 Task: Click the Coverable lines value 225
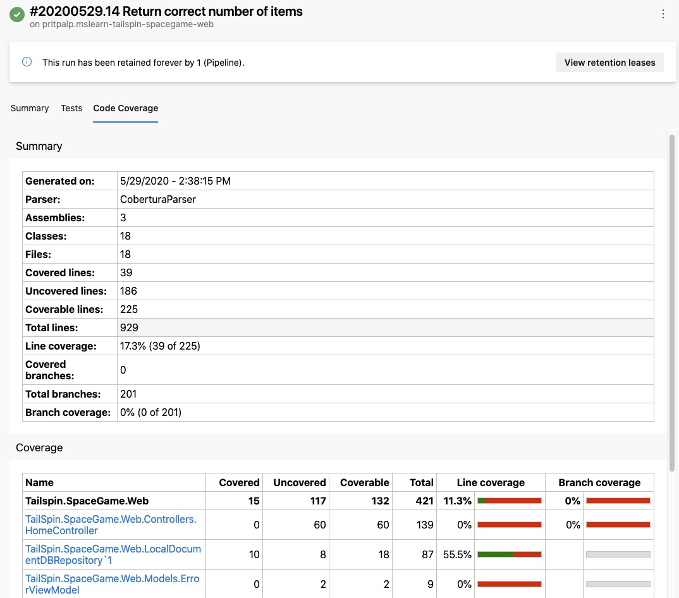coord(129,309)
